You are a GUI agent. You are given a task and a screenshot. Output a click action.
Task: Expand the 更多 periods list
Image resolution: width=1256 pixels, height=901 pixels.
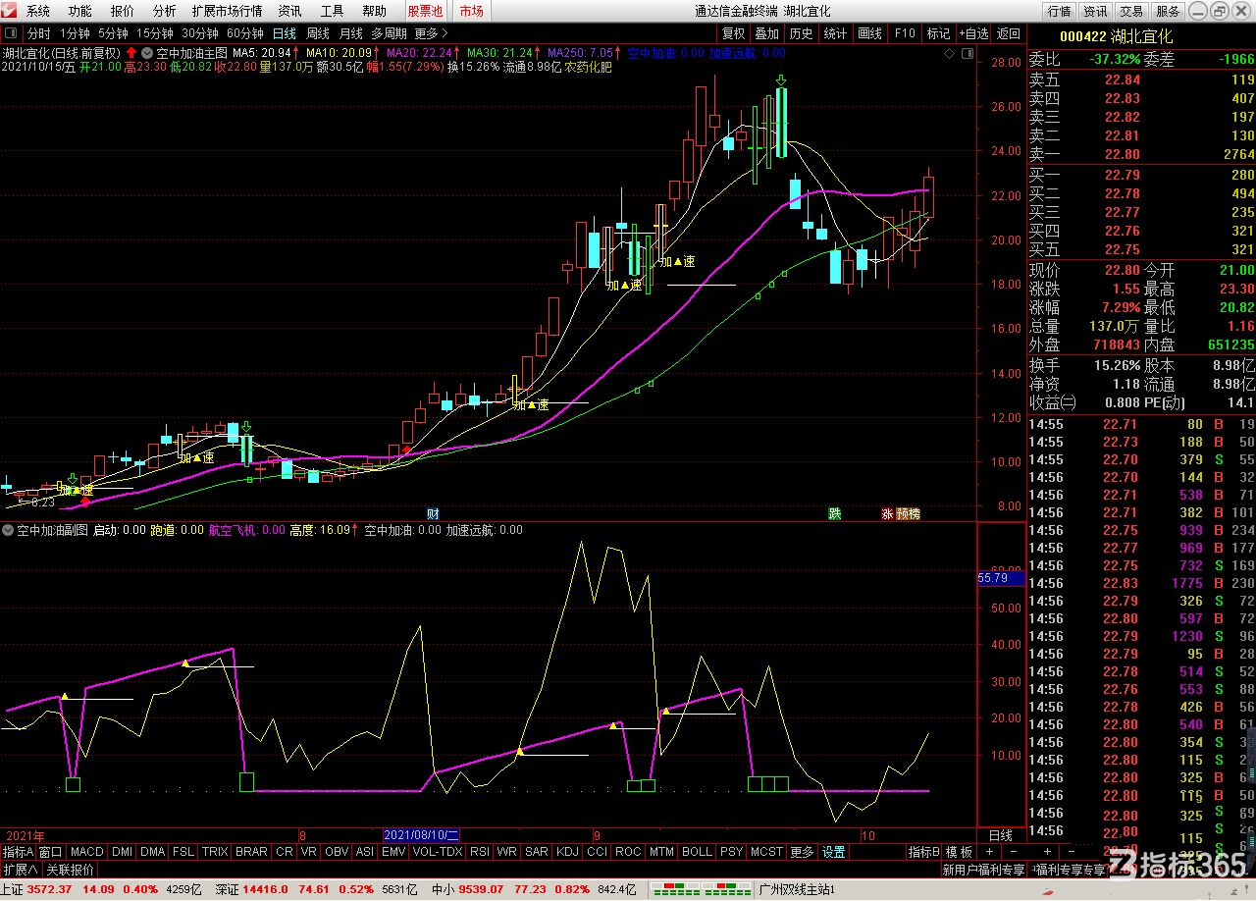(x=431, y=33)
